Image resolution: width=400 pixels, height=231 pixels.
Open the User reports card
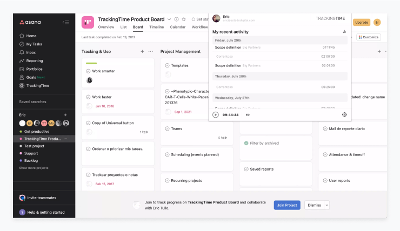[352, 182]
